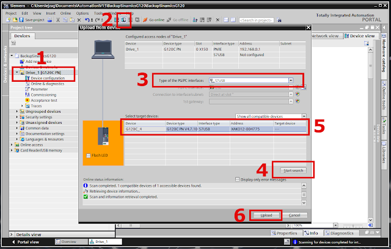Image resolution: width=391 pixels, height=249 pixels.
Task: Click the Split editor horizontally icon
Action: [x=226, y=20]
